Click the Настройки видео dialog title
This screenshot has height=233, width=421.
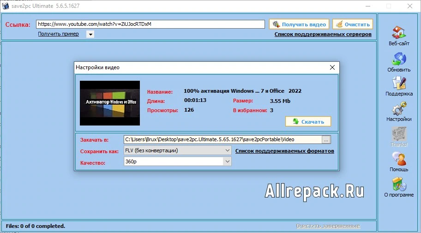[x=97, y=67]
